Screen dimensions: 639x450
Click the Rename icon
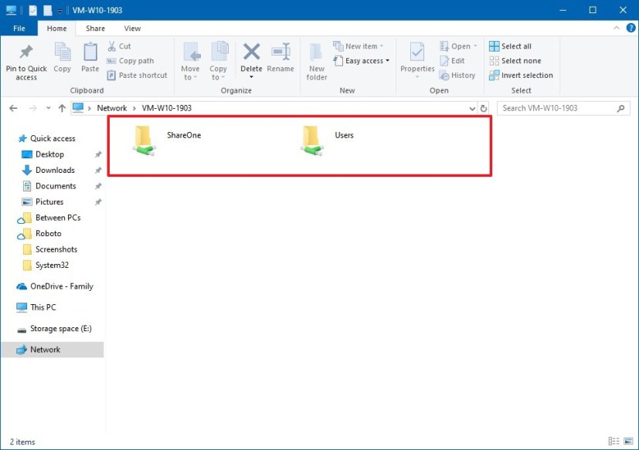click(x=280, y=52)
